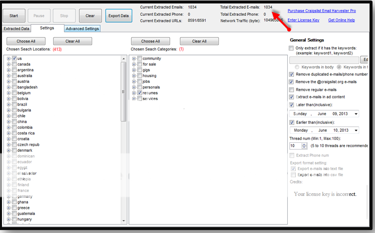
Task: Expand the colombia tree node
Action: pyautogui.click(x=8, y=127)
